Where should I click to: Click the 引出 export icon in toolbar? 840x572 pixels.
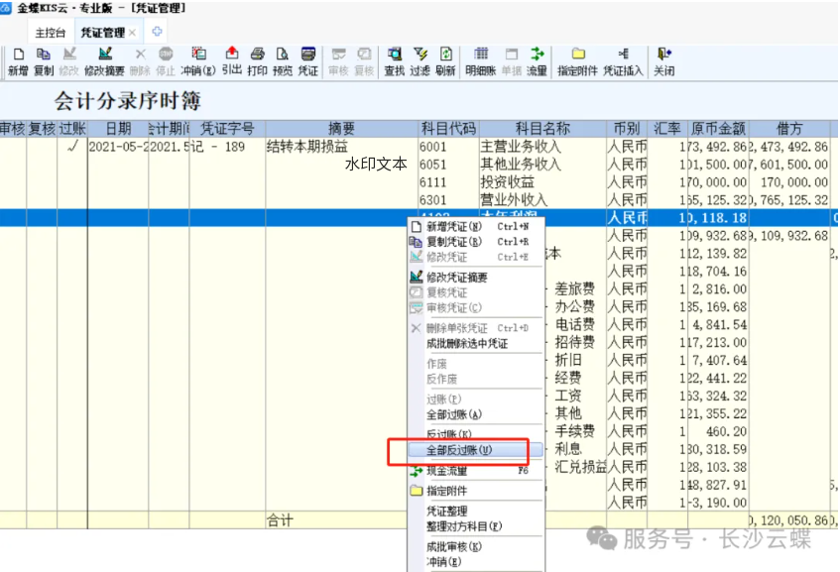coord(231,60)
